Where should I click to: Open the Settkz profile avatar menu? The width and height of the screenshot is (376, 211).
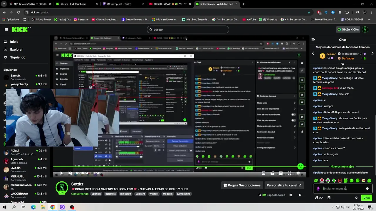point(365,30)
